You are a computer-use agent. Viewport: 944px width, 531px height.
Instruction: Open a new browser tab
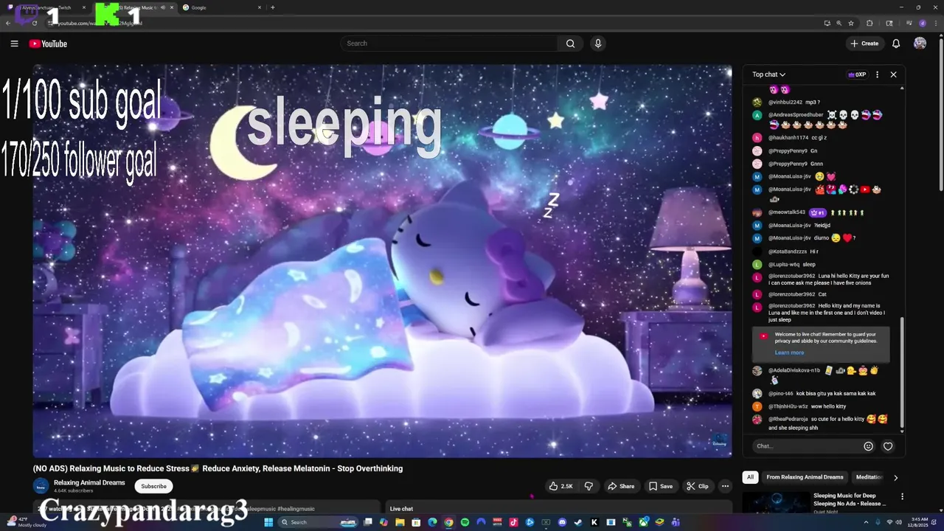click(x=272, y=7)
